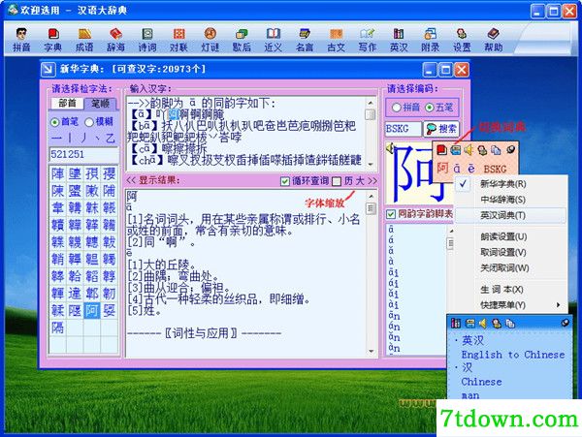
Task: Click the red book icon in popup toolbar
Action: (441, 150)
